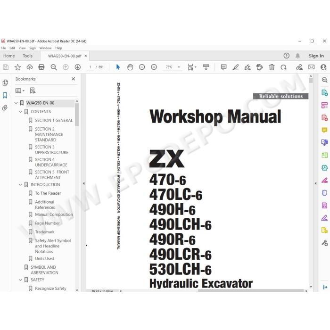This screenshot has height=330, width=330.
Task: Click the Sign document pen icon
Action: pyautogui.click(x=247, y=67)
